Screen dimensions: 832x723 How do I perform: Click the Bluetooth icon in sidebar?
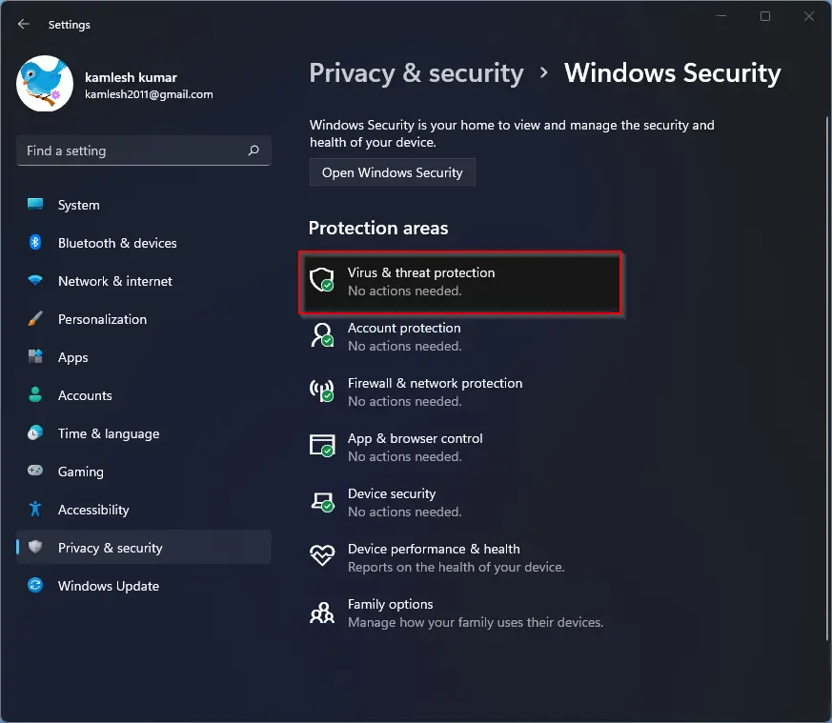[x=35, y=242]
